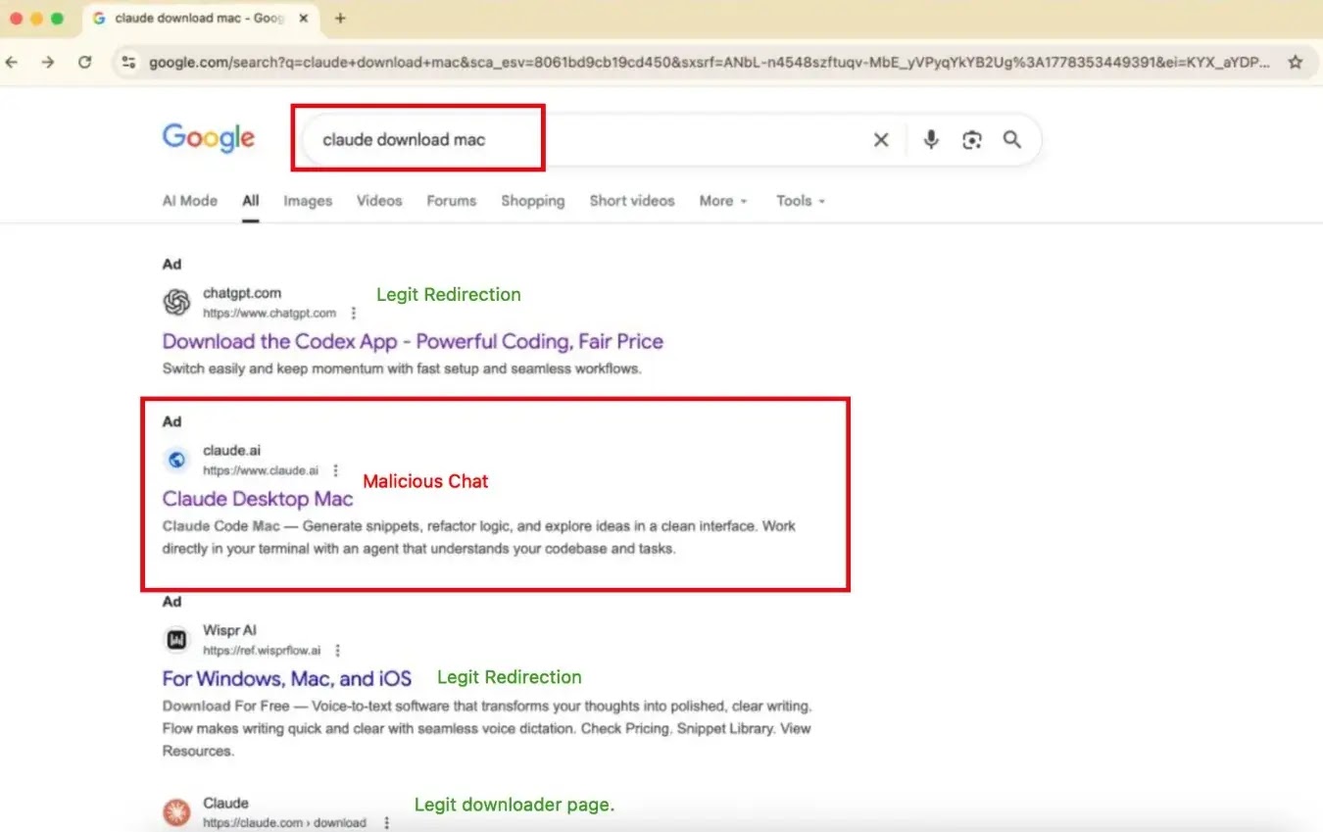Screen dimensions: 1323x832
Task: Open three-dot menu beside www.claude.ai URL
Action: tap(336, 470)
